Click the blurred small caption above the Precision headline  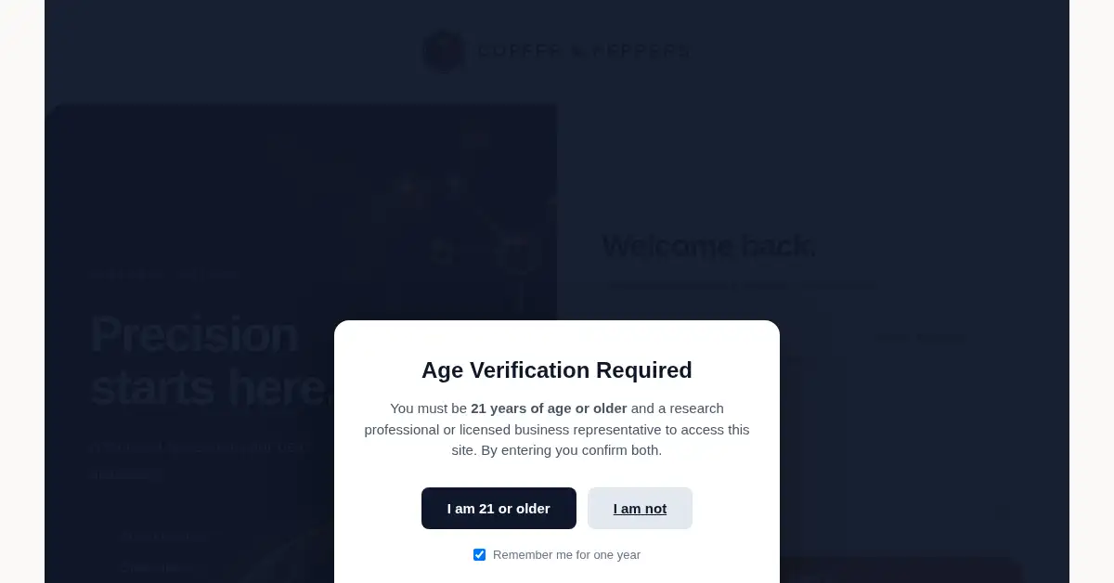(x=164, y=275)
